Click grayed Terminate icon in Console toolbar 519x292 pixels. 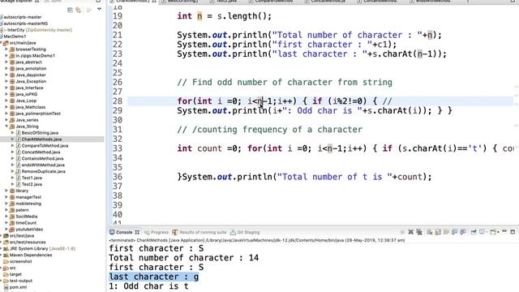click(x=402, y=232)
